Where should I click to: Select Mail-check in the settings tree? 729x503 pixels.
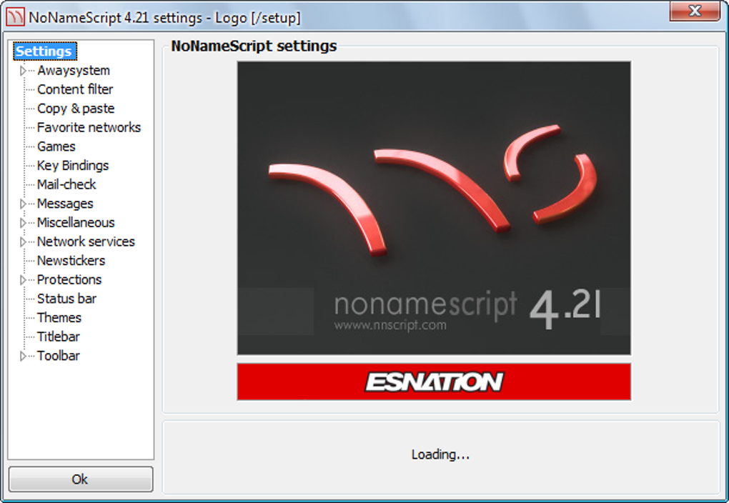(x=66, y=184)
